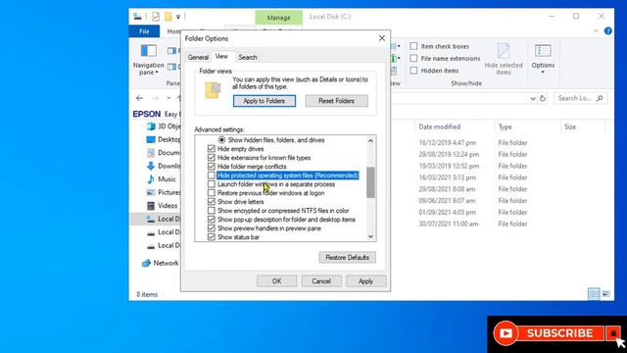
Task: Select Music note icon in sidebar
Action: 151,178
